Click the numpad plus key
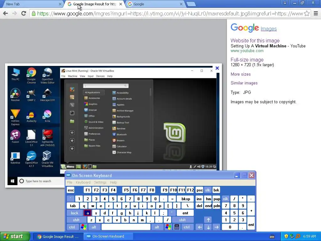 point(251,209)
